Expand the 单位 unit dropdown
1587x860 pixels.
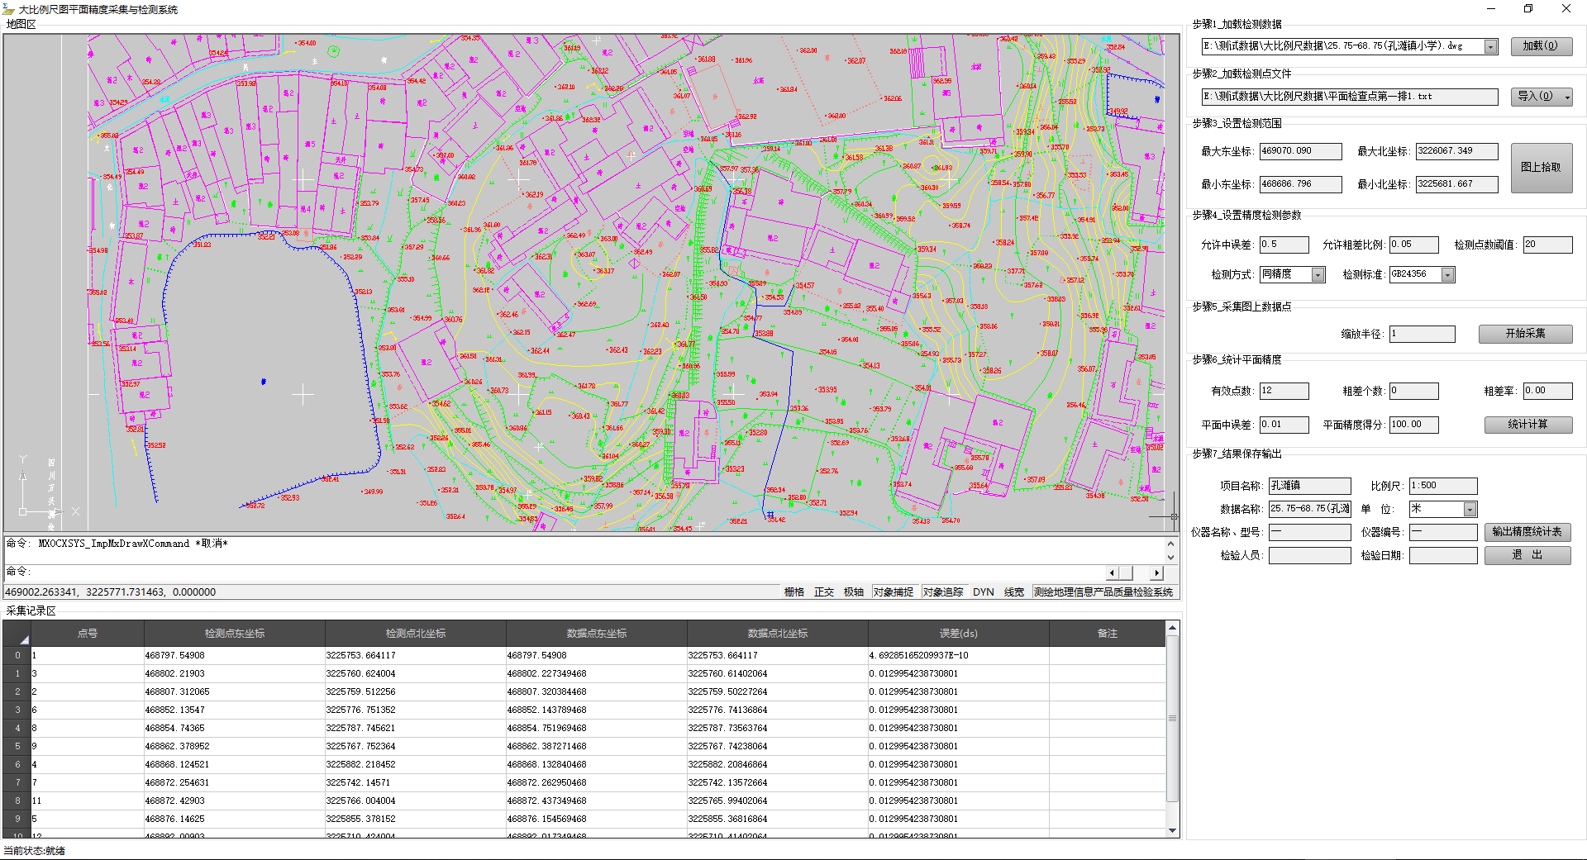pyautogui.click(x=1470, y=510)
